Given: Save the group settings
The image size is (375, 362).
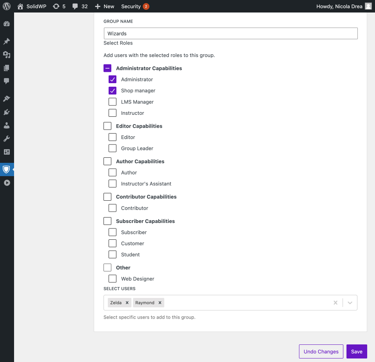Looking at the screenshot, I should (357, 351).
